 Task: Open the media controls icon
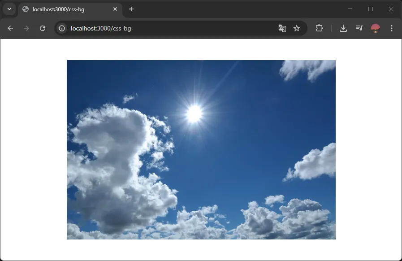[x=359, y=28]
